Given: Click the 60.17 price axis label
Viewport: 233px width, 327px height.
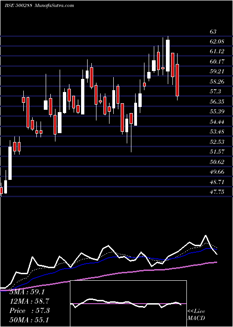Looking at the screenshot, I should [x=217, y=62].
